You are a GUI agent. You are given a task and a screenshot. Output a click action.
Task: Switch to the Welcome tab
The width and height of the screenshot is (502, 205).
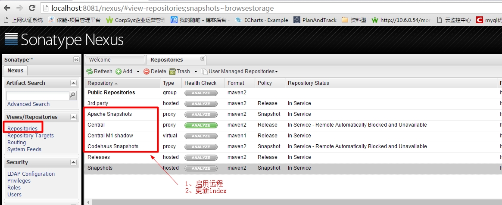click(115, 60)
